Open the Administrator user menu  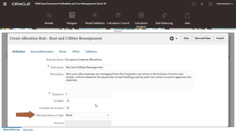[225, 4]
